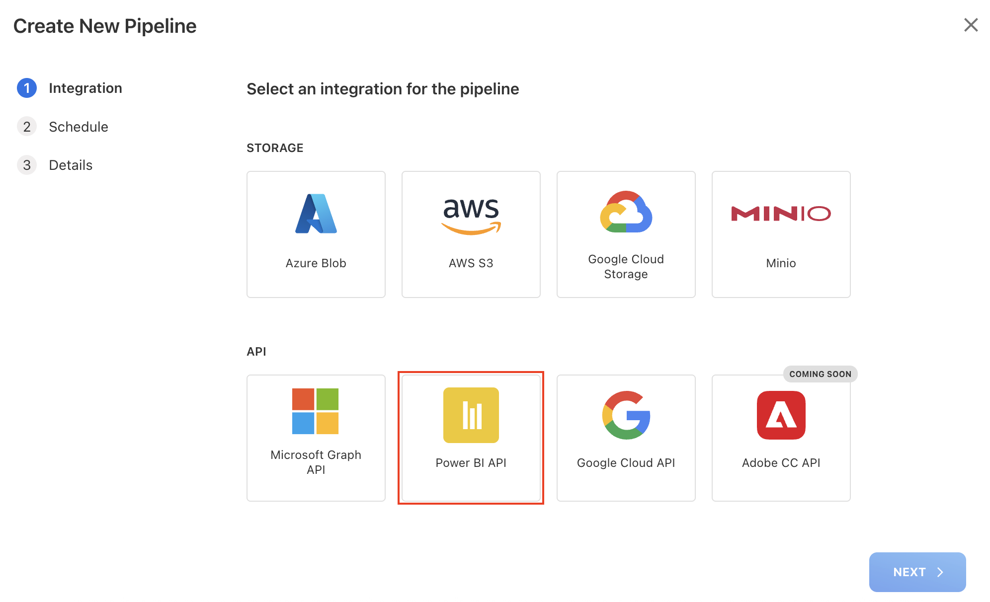This screenshot has width=990, height=602.
Task: Click the step 3 number circle
Action: tap(27, 165)
